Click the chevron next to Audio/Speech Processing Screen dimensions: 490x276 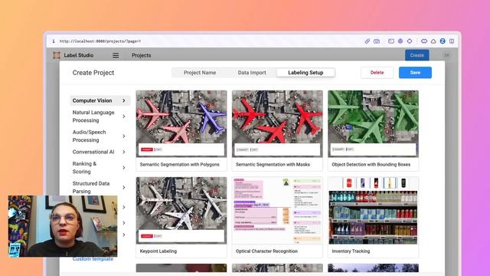(x=124, y=136)
